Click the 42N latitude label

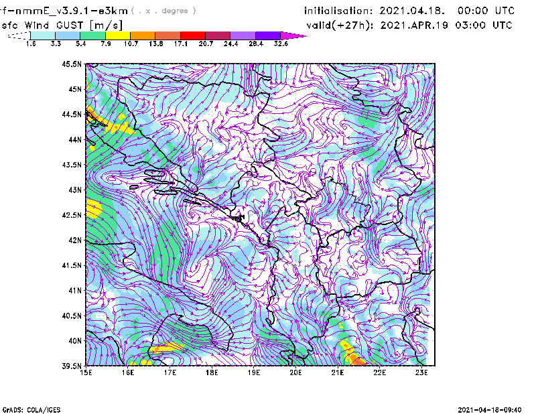(x=75, y=240)
